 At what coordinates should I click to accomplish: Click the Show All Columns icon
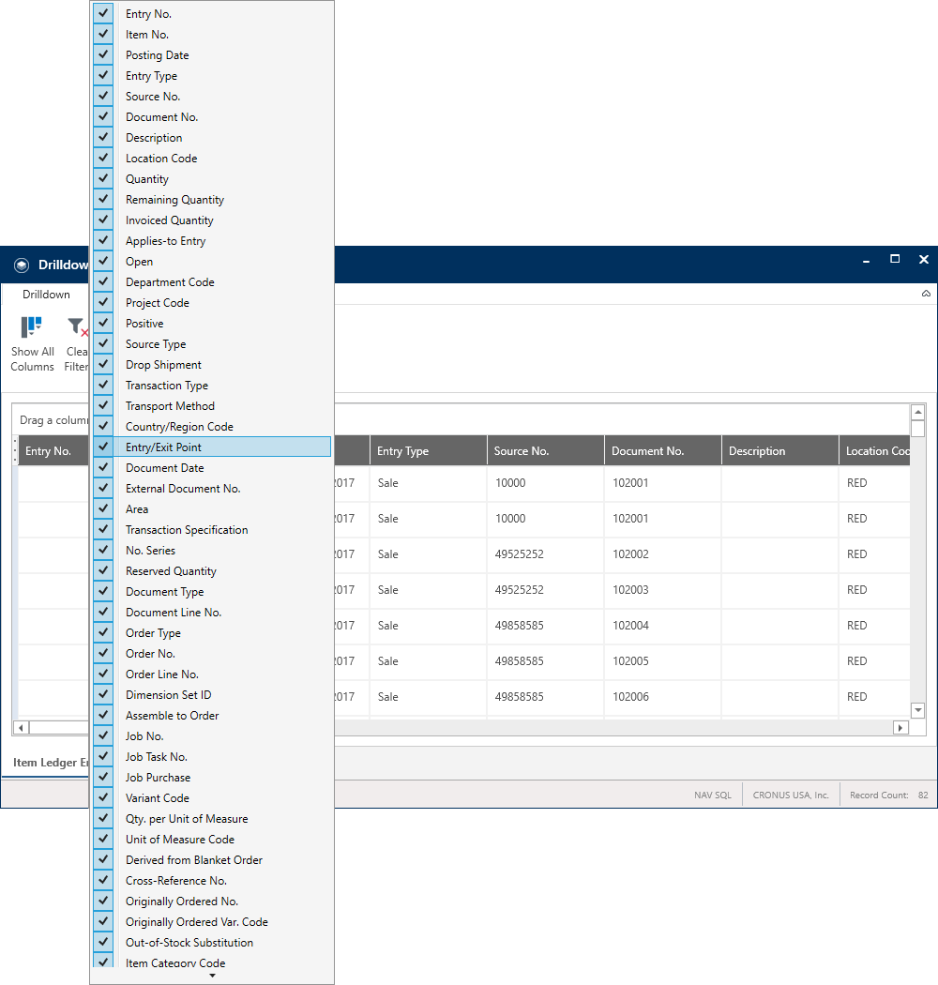pos(31,326)
